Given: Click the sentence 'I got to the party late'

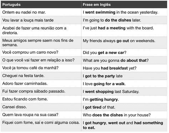Looking at the screenshot, I should pyautogui.click(x=103, y=76).
